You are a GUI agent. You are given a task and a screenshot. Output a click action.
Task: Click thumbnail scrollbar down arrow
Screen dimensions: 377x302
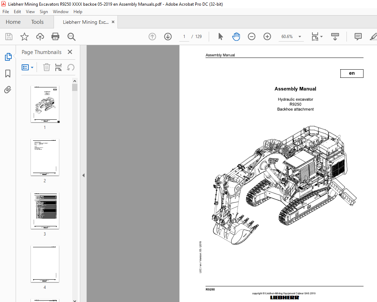tap(75, 300)
